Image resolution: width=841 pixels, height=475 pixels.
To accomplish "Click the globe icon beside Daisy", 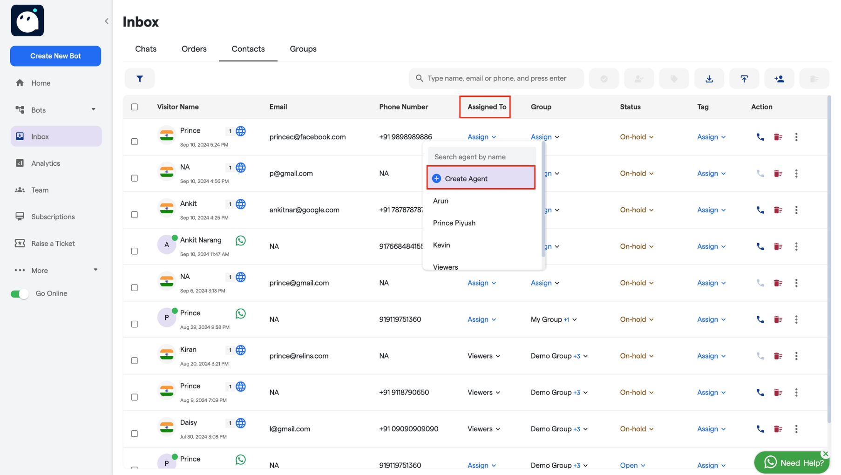I will (x=241, y=423).
